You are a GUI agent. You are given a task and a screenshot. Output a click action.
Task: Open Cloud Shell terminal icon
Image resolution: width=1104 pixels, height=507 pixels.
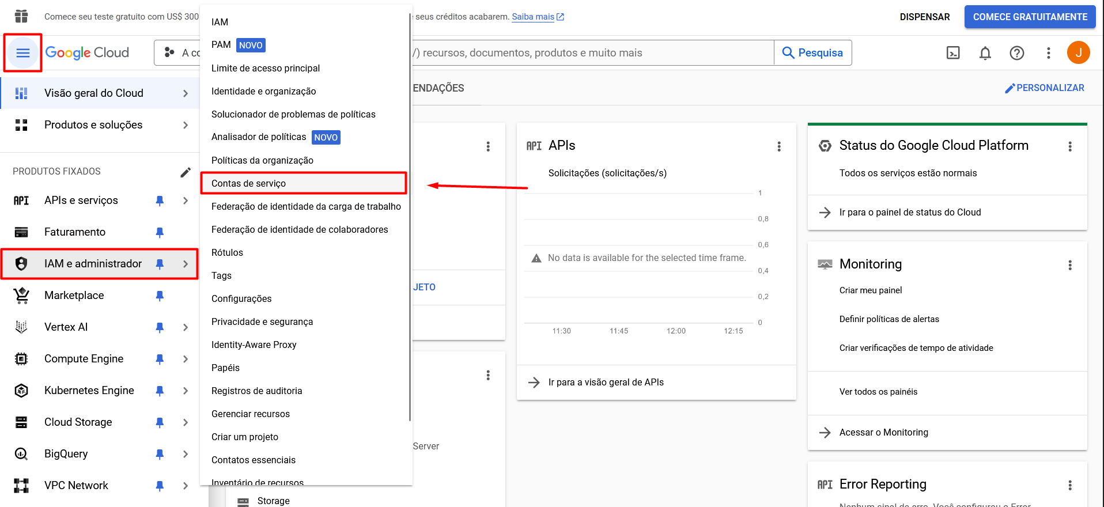(953, 53)
